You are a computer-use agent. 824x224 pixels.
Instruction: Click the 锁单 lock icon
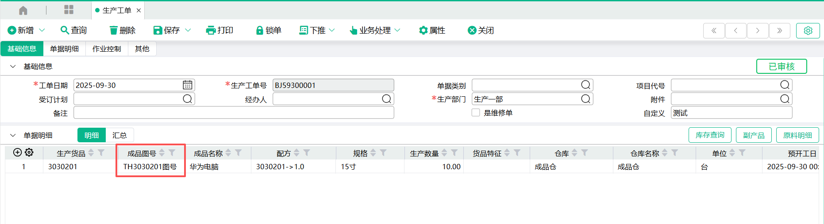tap(260, 30)
